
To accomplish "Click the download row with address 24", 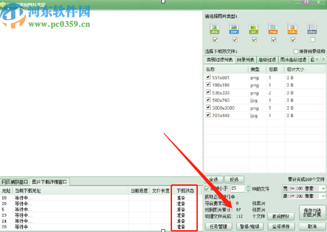I will pyautogui.click(x=100, y=221).
